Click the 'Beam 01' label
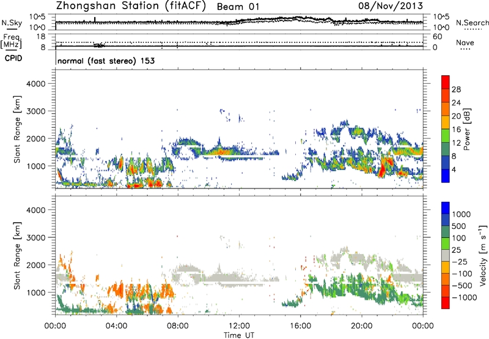The width and height of the screenshot is (489, 339). tap(238, 7)
